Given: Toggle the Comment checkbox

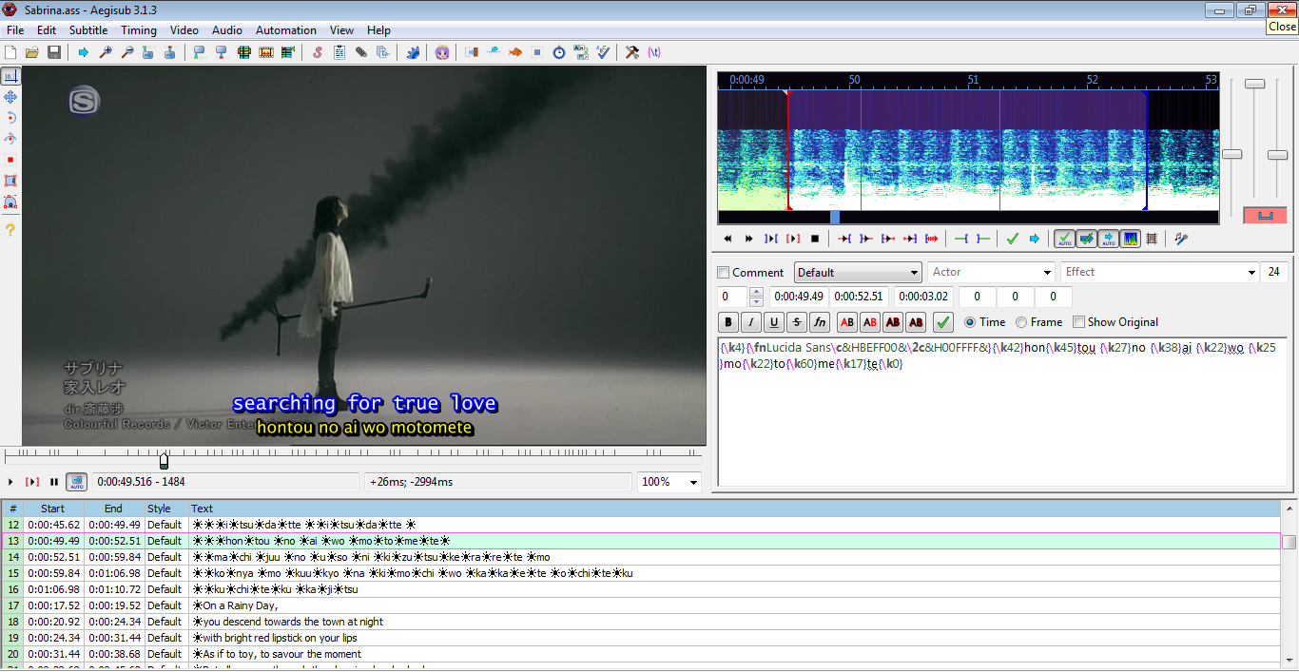Looking at the screenshot, I should 724,272.
